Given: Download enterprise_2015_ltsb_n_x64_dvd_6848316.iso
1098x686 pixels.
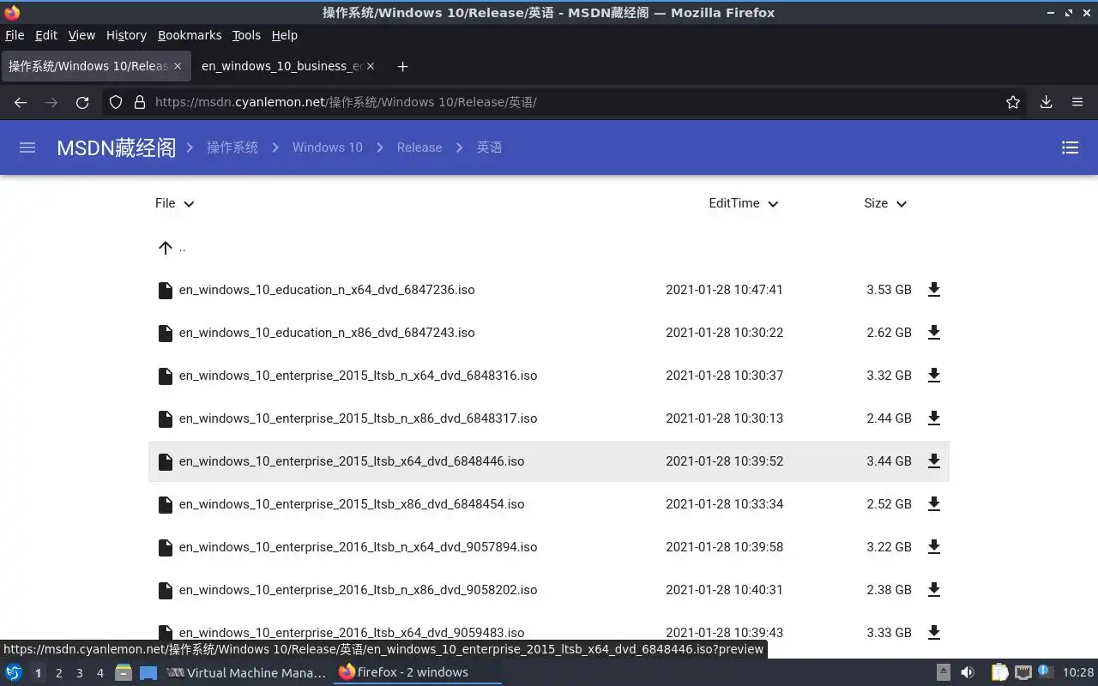Looking at the screenshot, I should click(934, 376).
